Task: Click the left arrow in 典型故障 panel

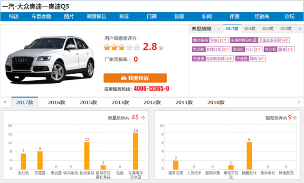Action: pos(218,29)
